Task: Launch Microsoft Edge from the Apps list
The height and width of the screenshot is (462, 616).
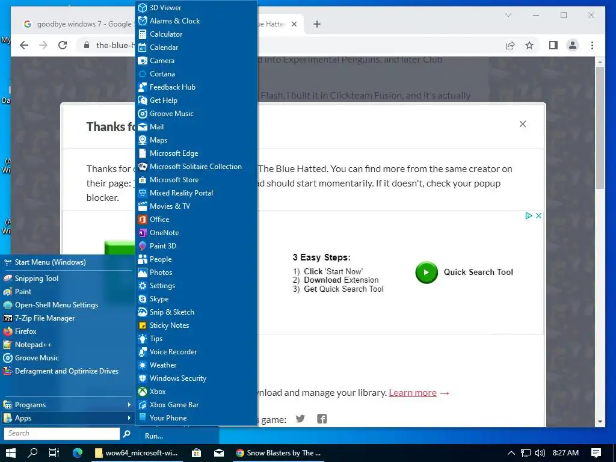Action: coord(197,153)
